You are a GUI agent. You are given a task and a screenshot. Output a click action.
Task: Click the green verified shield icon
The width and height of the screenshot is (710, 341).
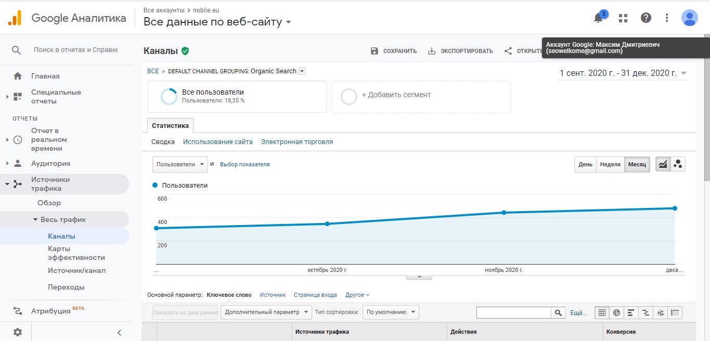[x=185, y=51]
